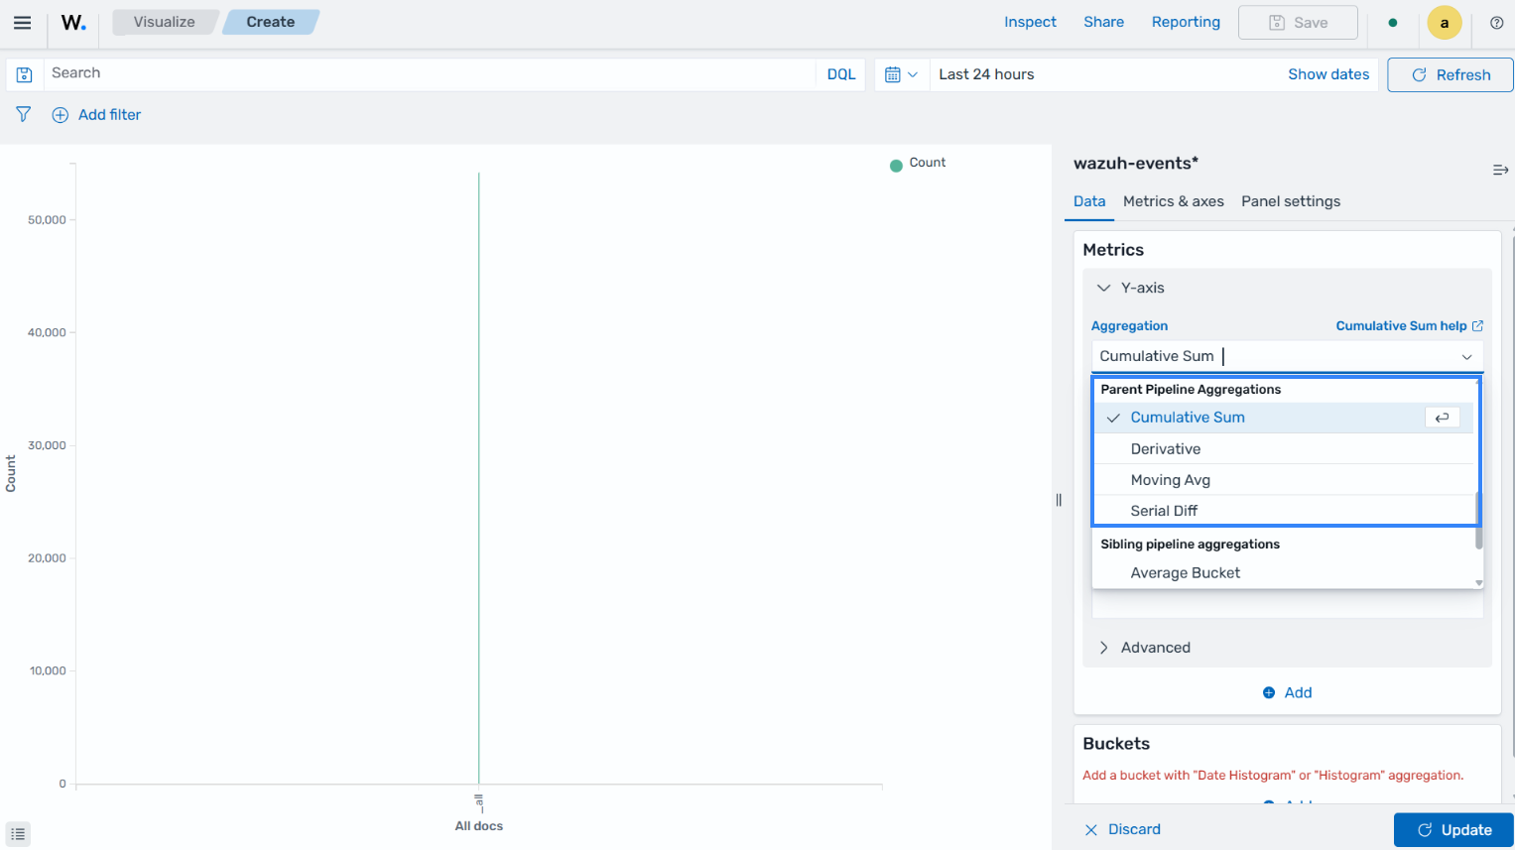Click Add under Metrics
The image size is (1515, 850).
point(1288,693)
